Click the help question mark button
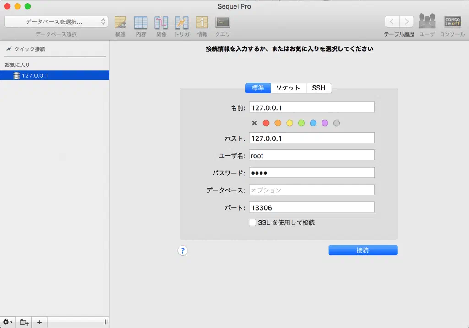Screen dimensions: 469x328 [183, 250]
